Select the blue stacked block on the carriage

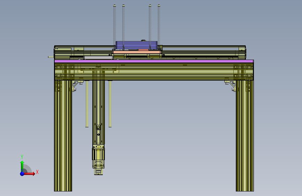click(x=136, y=45)
